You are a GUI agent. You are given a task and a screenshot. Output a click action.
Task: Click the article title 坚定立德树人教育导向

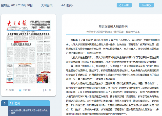click(x=113, y=27)
